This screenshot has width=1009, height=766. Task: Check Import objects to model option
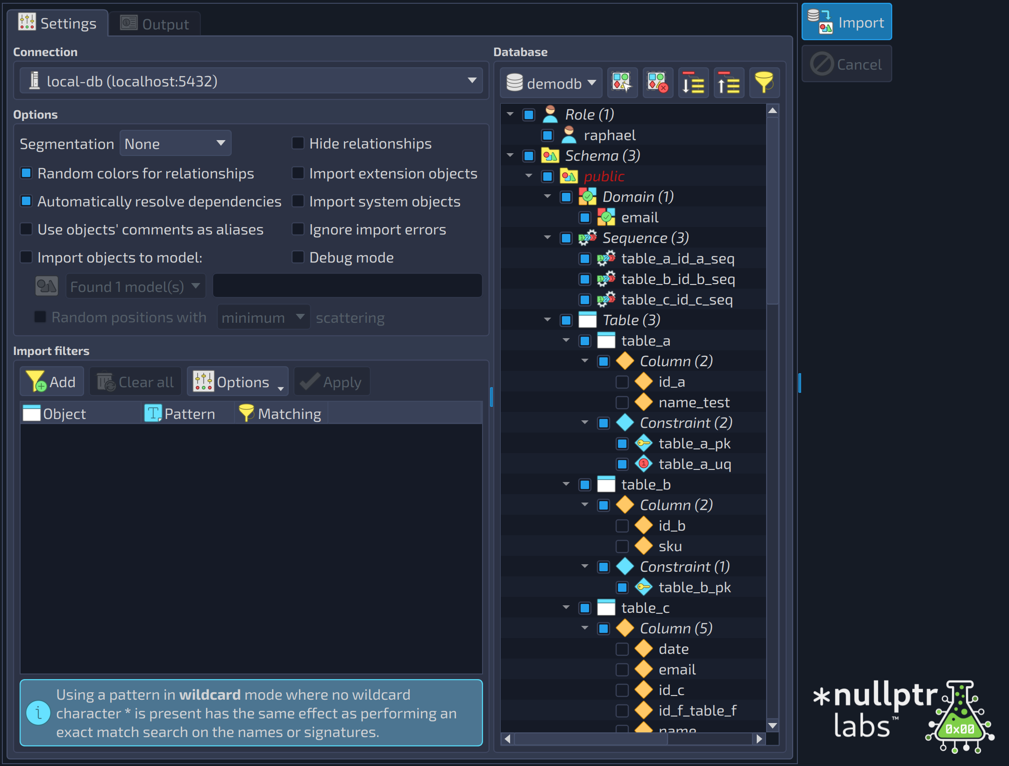point(26,257)
